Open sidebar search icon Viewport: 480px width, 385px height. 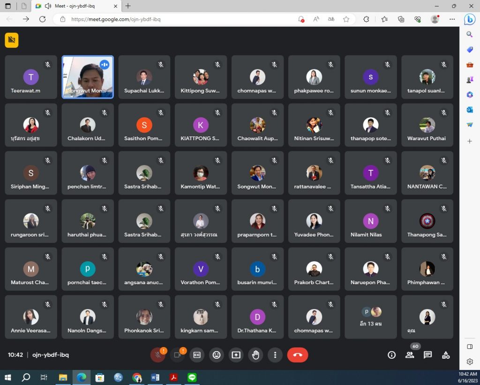click(470, 34)
